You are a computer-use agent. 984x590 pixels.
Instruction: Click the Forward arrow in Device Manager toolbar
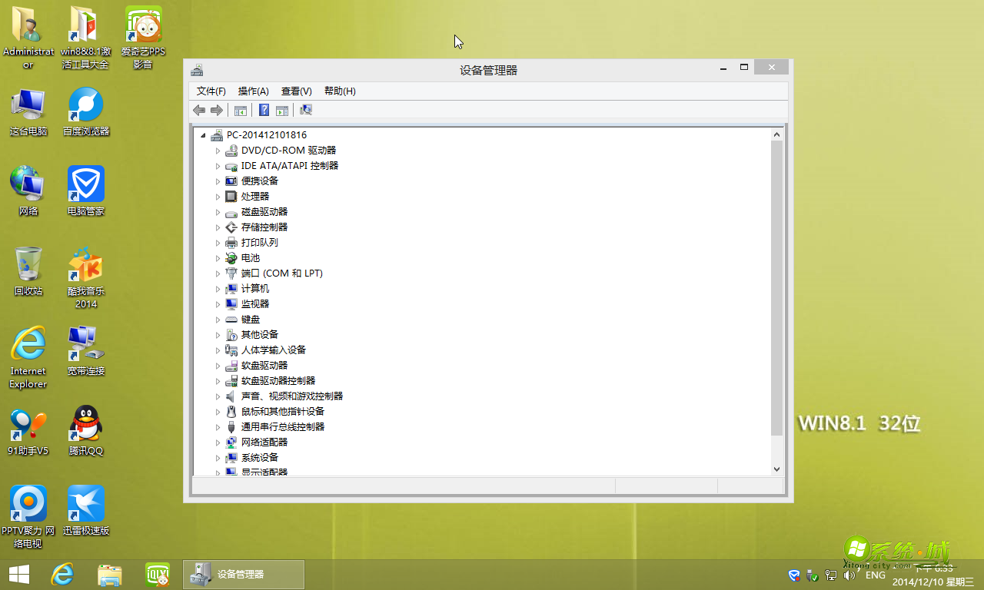217,110
